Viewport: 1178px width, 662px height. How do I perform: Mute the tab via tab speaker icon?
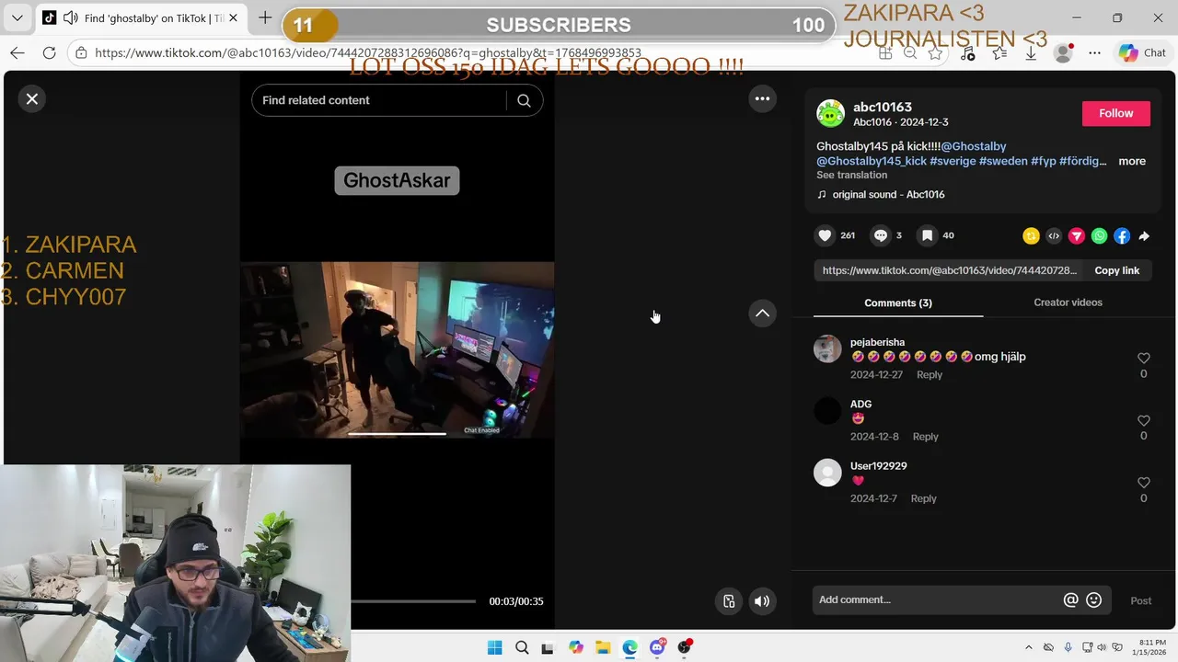click(x=71, y=17)
